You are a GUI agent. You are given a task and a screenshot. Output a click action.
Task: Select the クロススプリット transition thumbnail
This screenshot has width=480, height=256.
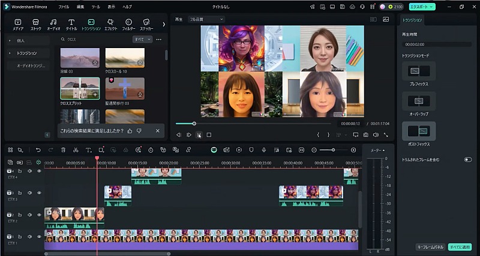pyautogui.click(x=80, y=88)
